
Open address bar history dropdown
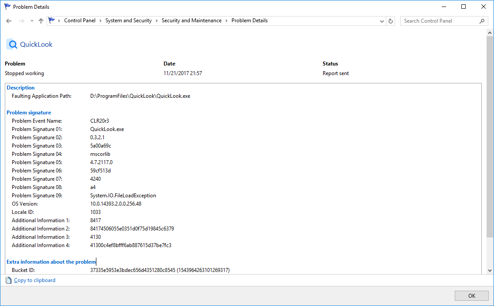pos(382,21)
